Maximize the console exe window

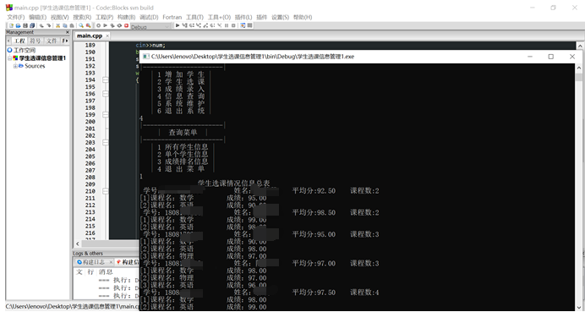click(550, 57)
